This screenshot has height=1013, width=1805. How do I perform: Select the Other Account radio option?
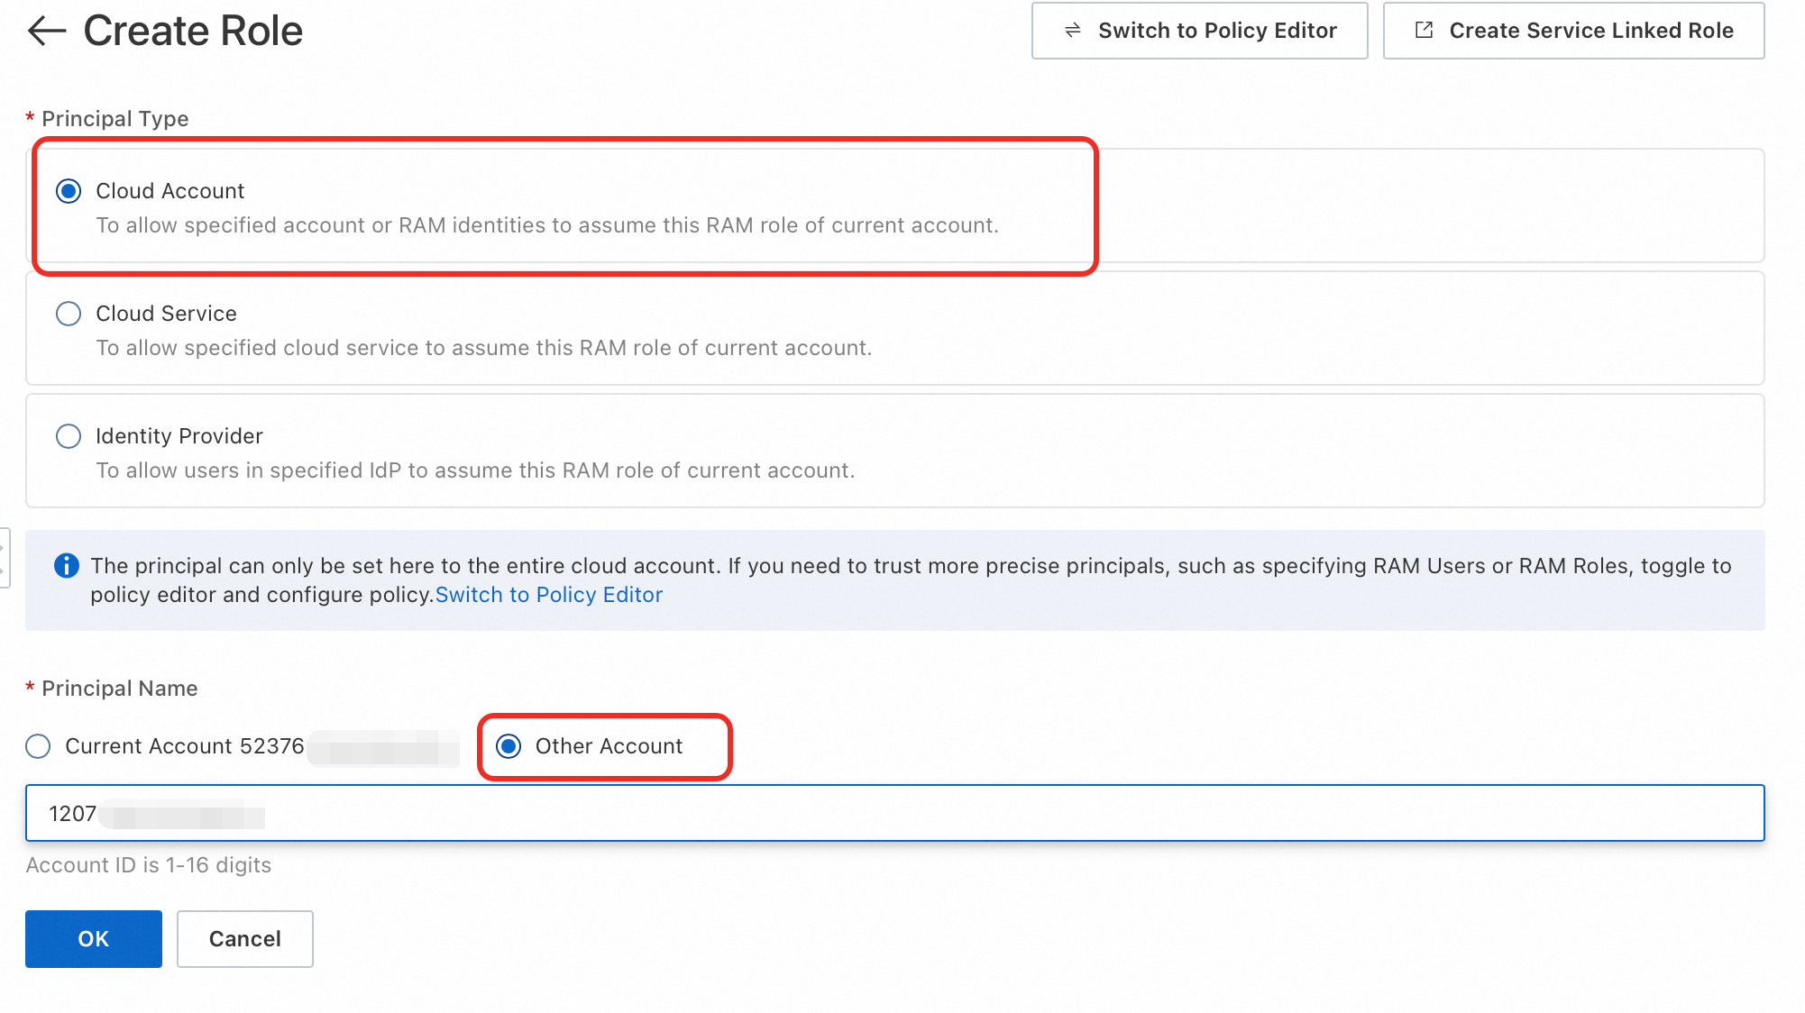pos(509,746)
